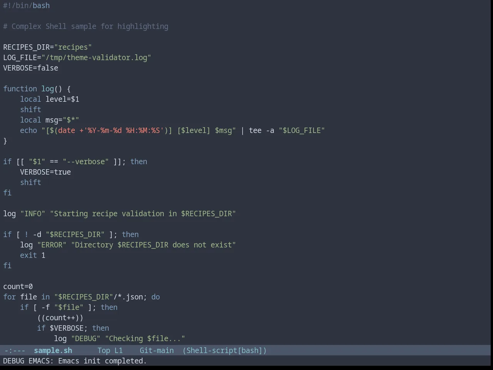Click on VERBOSE=false line
The image size is (493, 370).
tap(30, 68)
